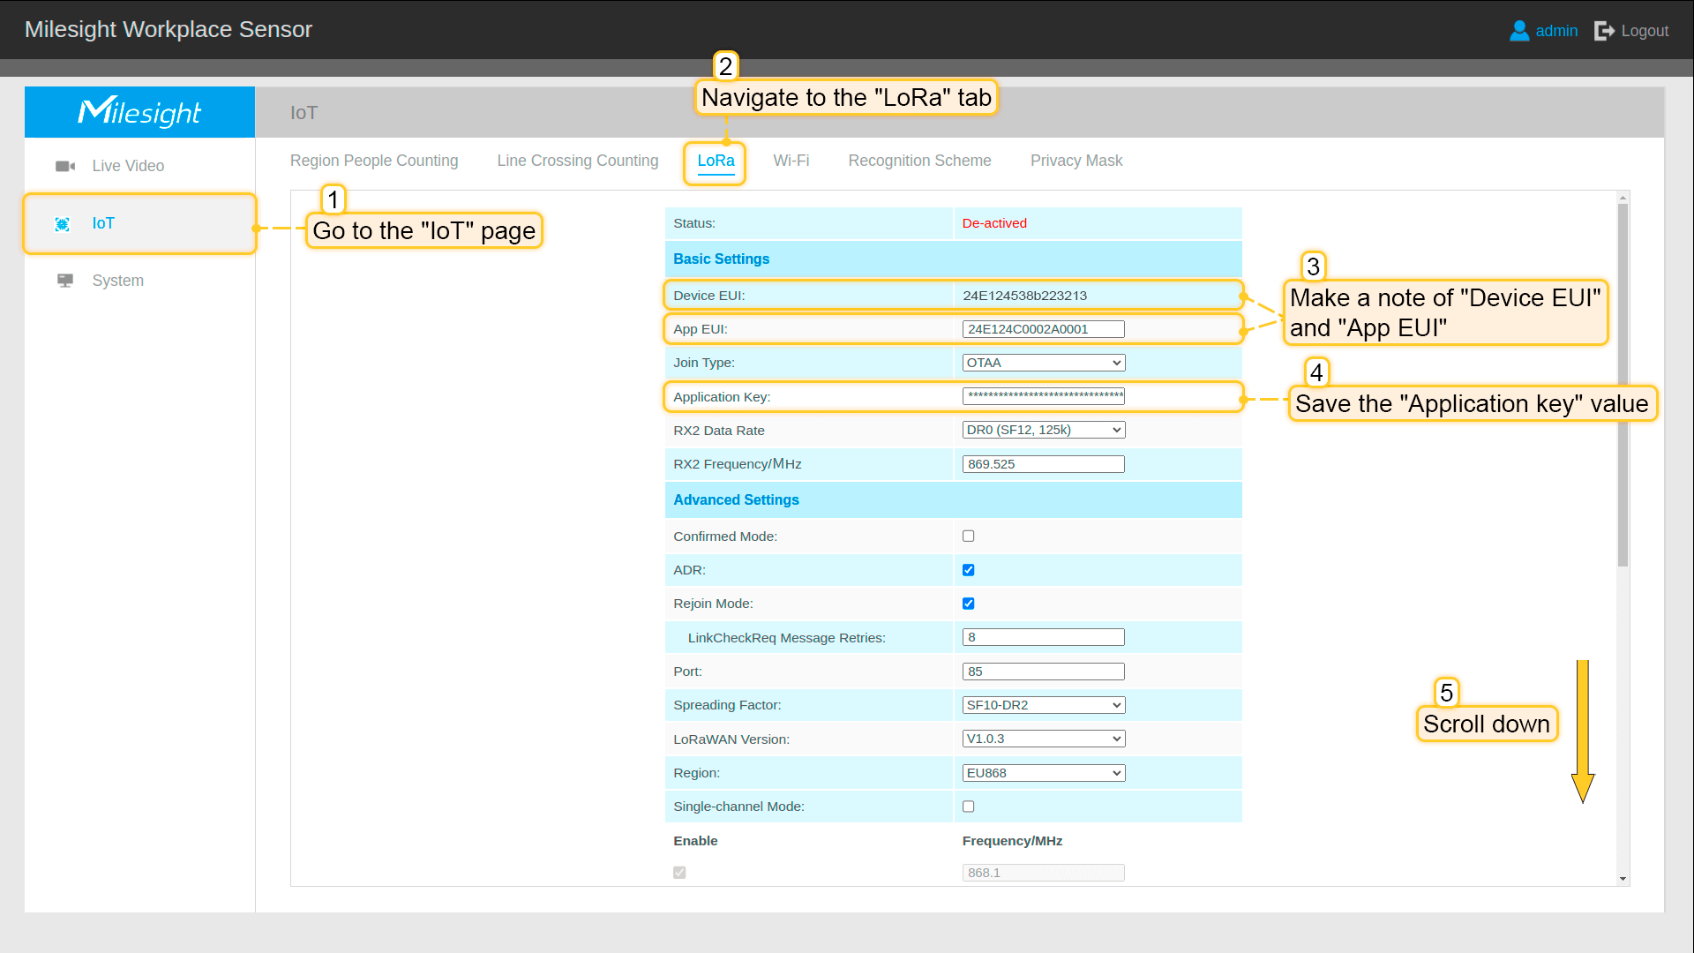The image size is (1694, 953).
Task: Enable Single-channel Mode checkbox
Action: click(x=968, y=807)
